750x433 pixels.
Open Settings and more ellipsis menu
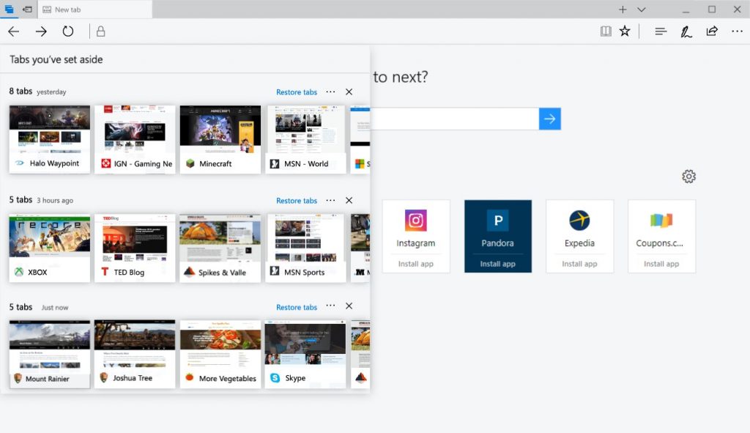[x=737, y=32]
